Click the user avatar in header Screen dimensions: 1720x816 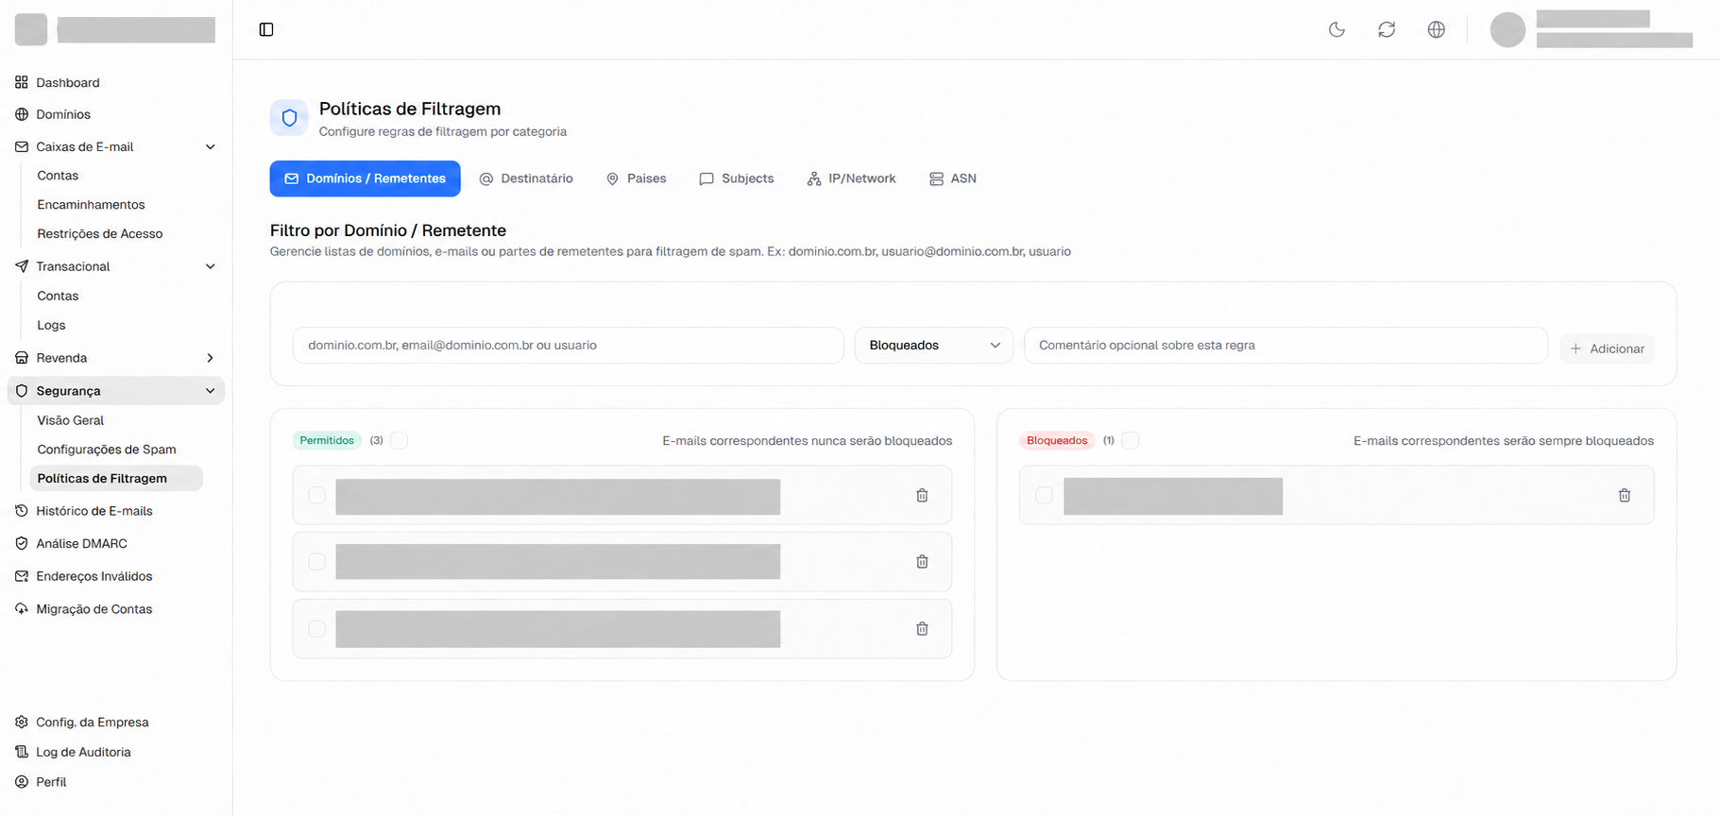pyautogui.click(x=1507, y=29)
